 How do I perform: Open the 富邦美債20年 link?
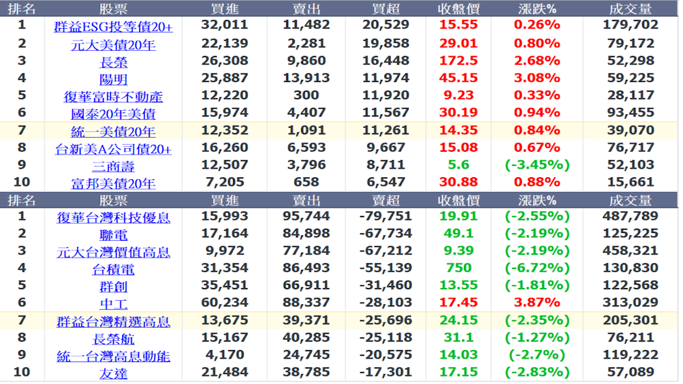[x=113, y=184]
